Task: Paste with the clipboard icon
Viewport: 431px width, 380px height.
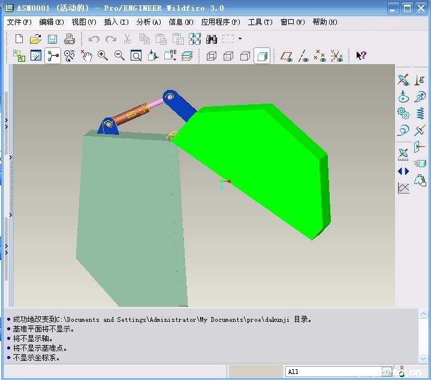Action: click(x=161, y=39)
